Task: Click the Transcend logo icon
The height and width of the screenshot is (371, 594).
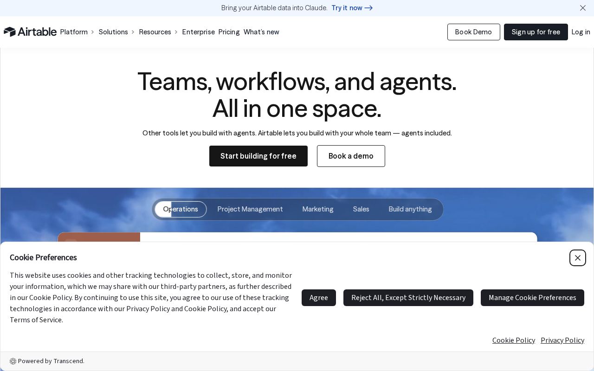Action: coord(13,361)
